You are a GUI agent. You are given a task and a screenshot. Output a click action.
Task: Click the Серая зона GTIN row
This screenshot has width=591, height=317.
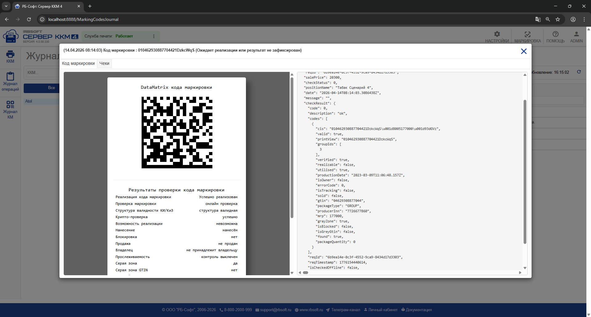176,270
